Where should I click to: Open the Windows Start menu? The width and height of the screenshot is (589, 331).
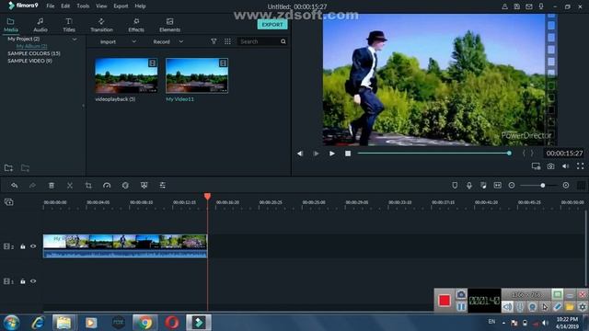point(12,323)
